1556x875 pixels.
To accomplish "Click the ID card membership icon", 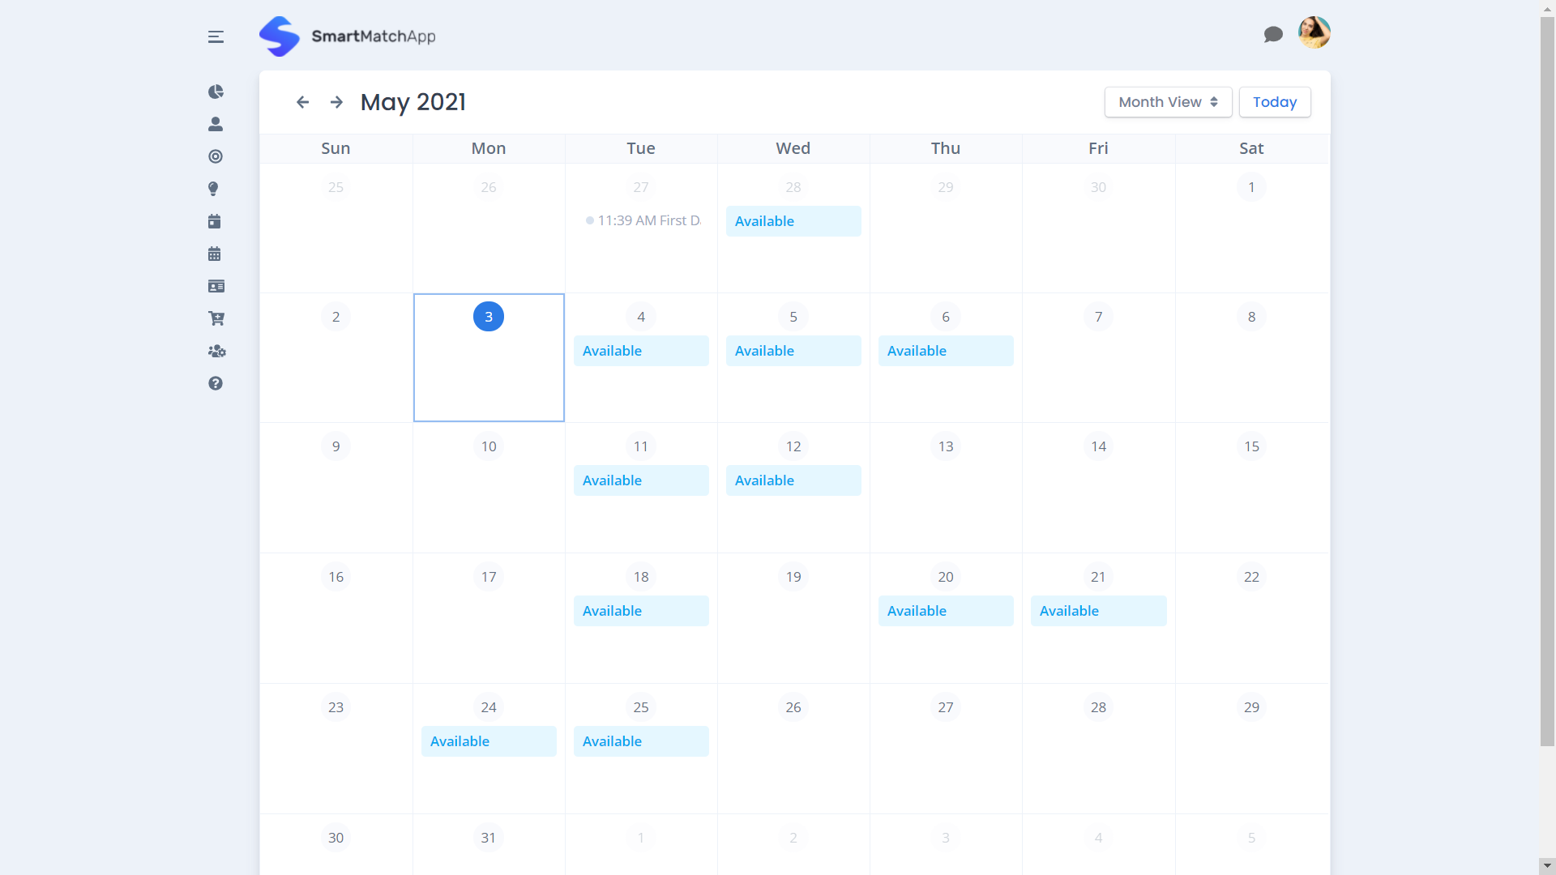I will click(216, 286).
